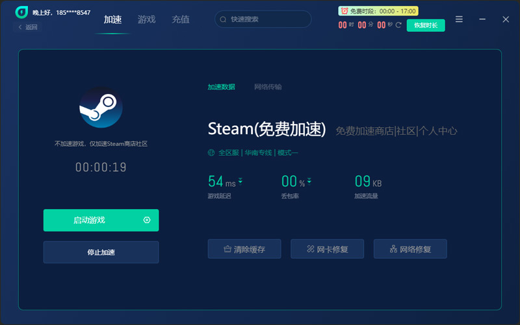Viewport: 520px width, 325px height.
Task: Click 不加速游戏, 仅加速Steam商店社区 text
Action: (101, 143)
